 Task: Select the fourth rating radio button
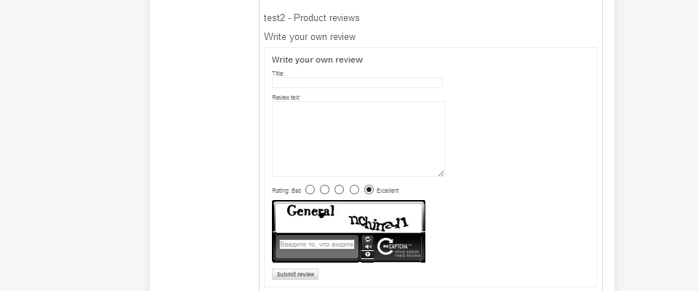click(x=354, y=190)
